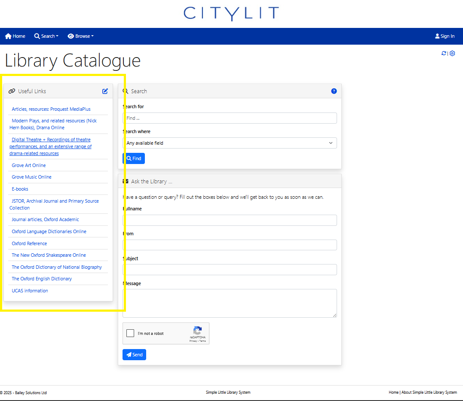Screen dimensions: 463x401
Task: Open the Grove Art Online link
Action: coord(29,165)
